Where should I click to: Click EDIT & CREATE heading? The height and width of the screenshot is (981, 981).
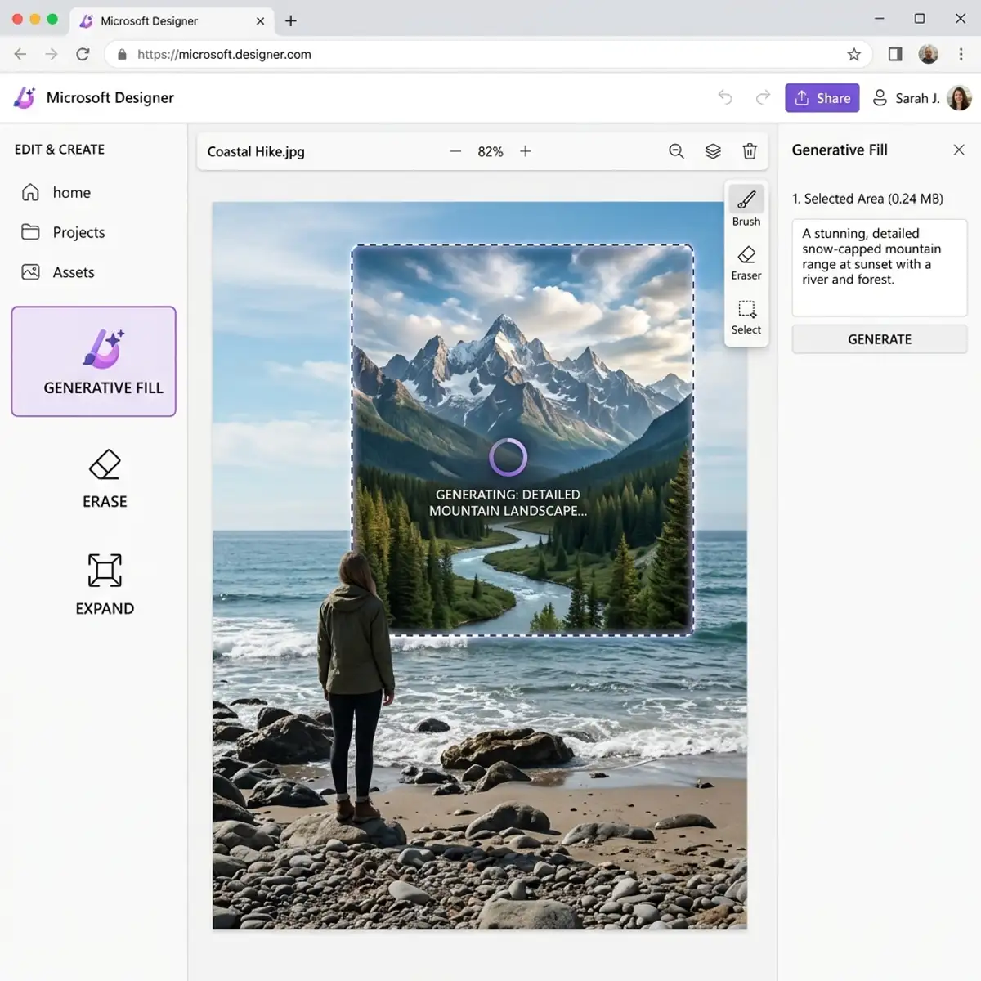tap(60, 150)
